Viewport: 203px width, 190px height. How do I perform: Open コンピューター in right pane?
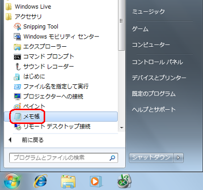[x=151, y=45]
